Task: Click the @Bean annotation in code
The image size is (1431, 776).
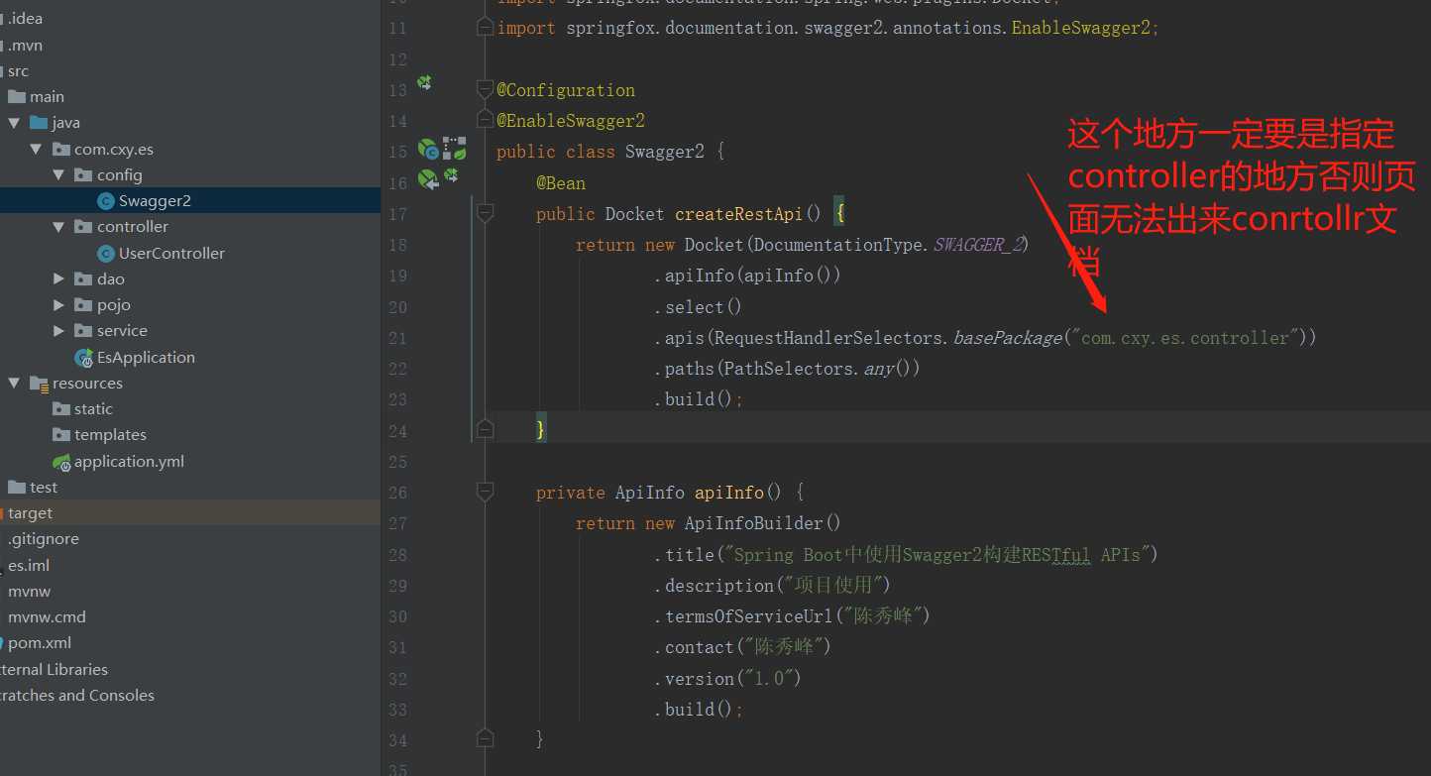Action: 561,183
